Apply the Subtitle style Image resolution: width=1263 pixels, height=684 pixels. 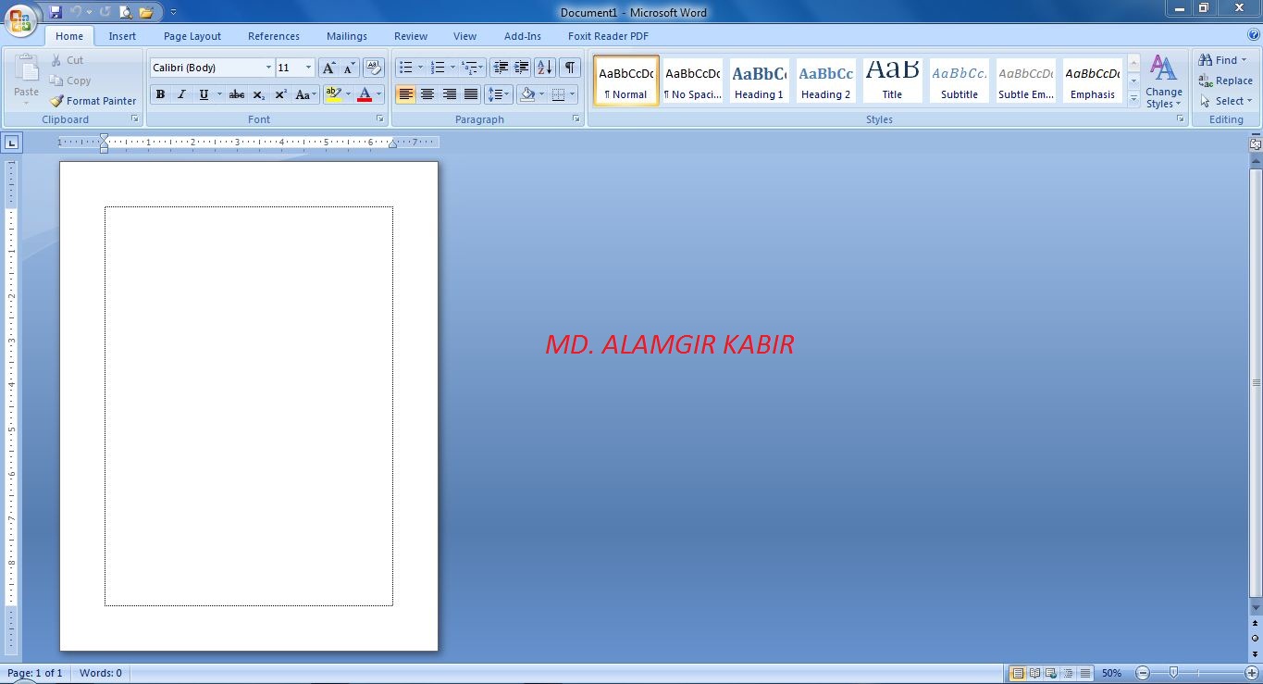[960, 81]
